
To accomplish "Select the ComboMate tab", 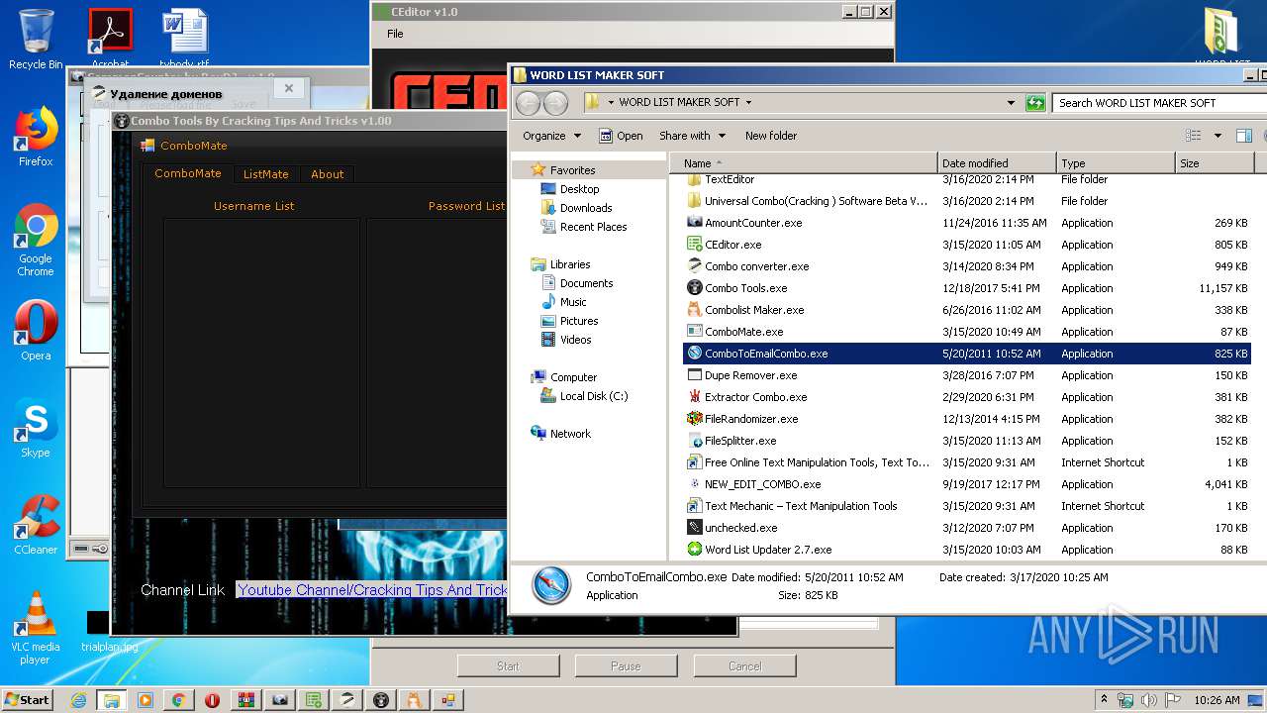I will tap(188, 173).
